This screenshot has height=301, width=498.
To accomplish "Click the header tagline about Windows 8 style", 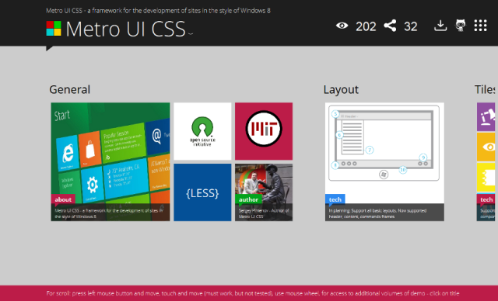I will (158, 10).
